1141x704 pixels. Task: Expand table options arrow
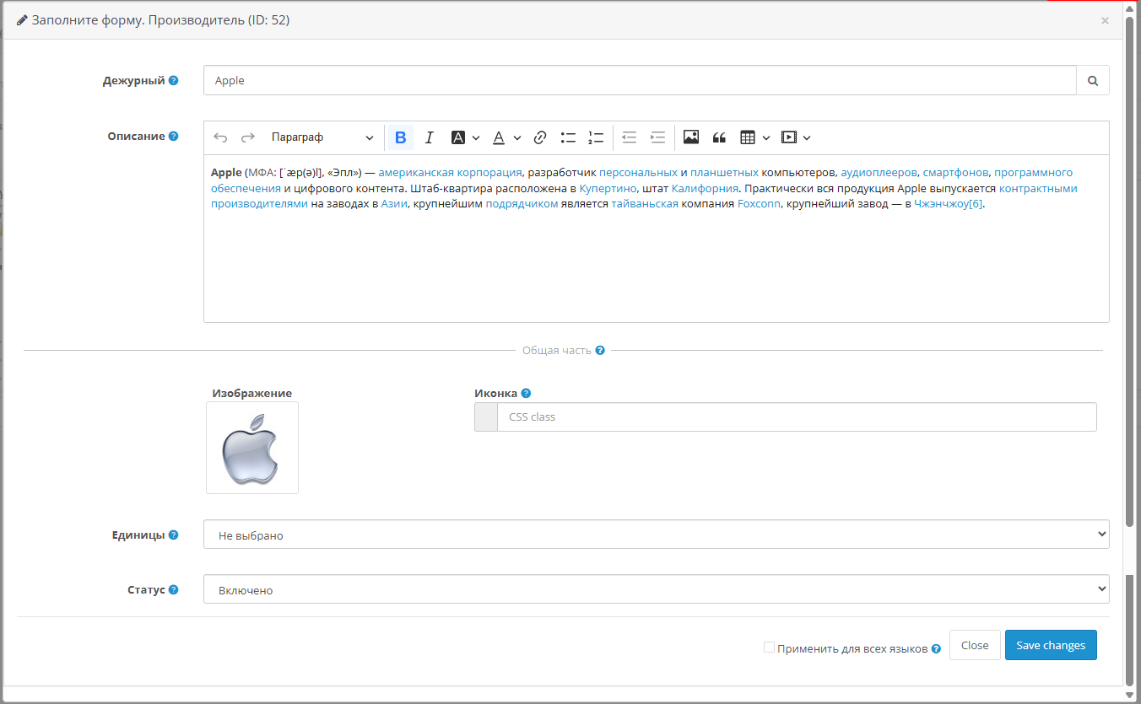(x=766, y=137)
